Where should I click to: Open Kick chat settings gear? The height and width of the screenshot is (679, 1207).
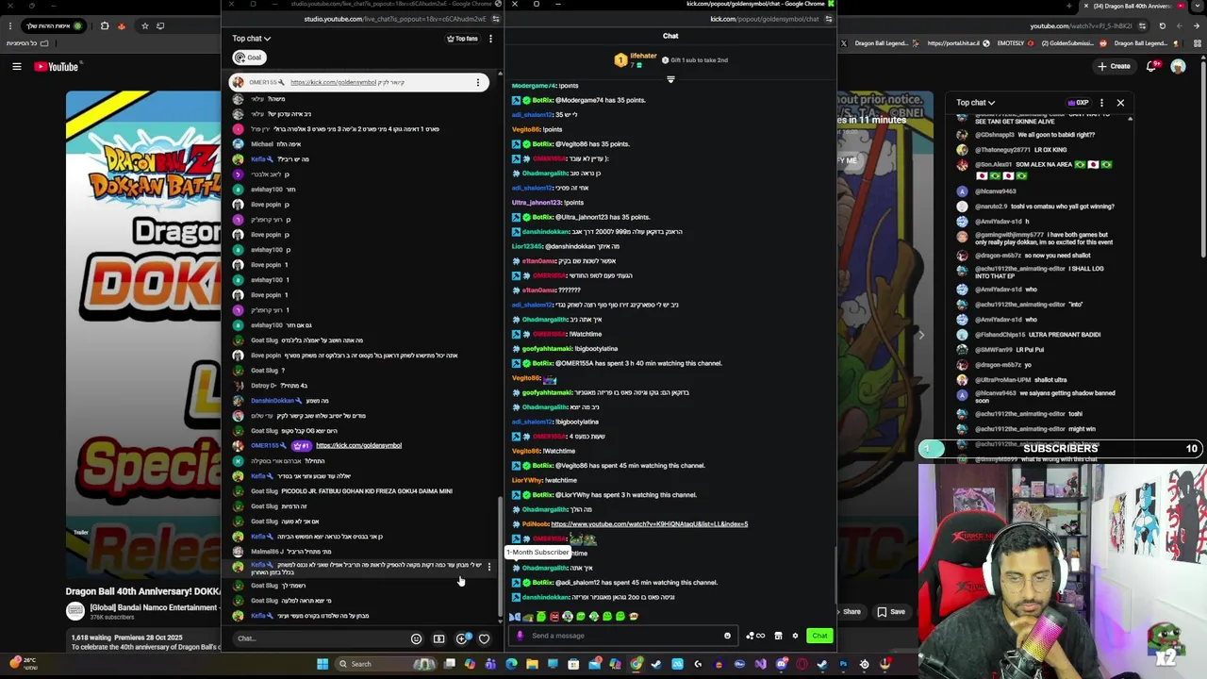[x=795, y=636]
